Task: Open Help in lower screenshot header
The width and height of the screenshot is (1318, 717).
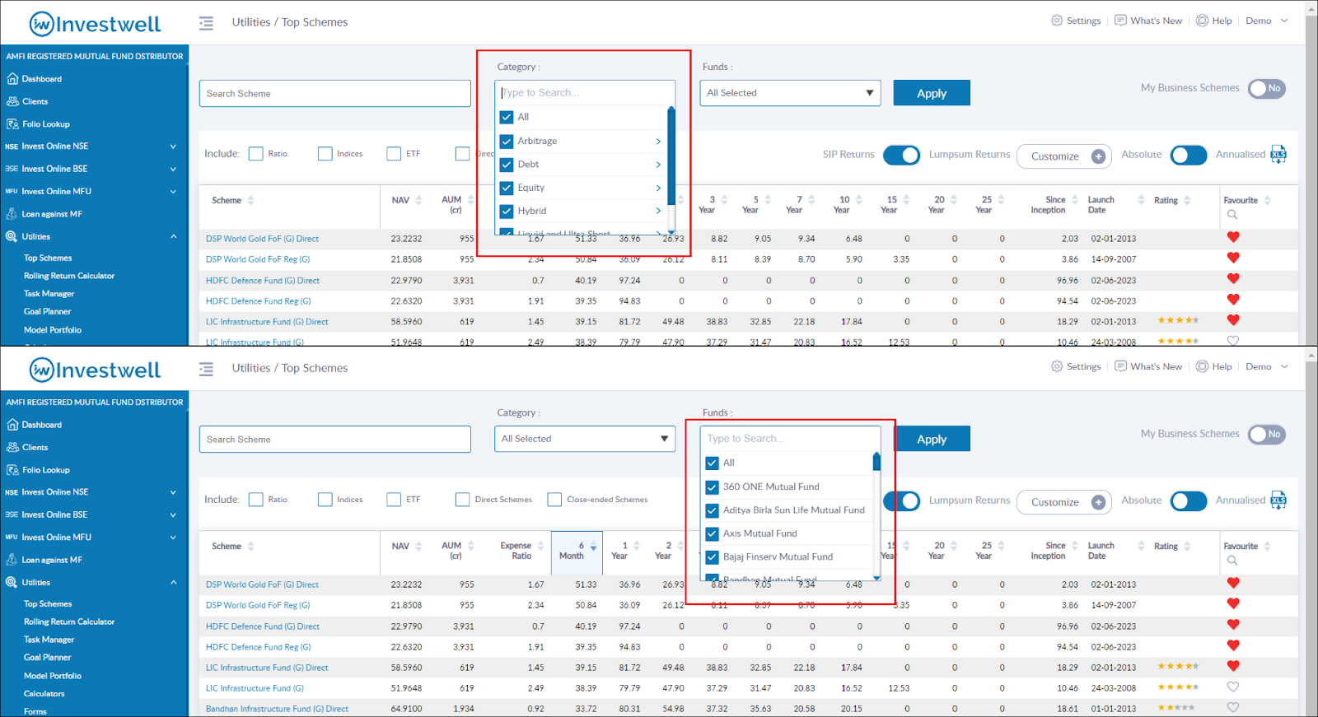Action: pyautogui.click(x=1214, y=366)
